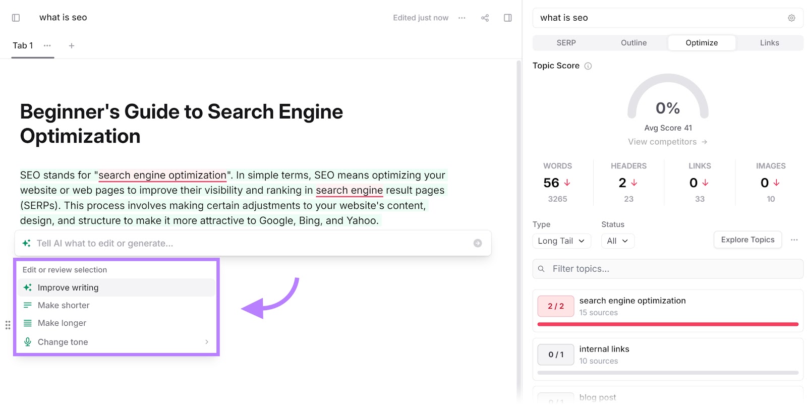Click the Change tone microphone icon
The height and width of the screenshot is (410, 807).
(28, 342)
